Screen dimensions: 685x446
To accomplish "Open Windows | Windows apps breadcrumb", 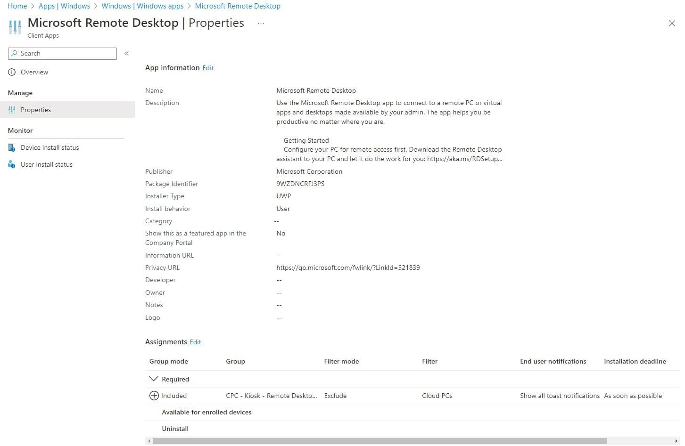I will (x=142, y=6).
